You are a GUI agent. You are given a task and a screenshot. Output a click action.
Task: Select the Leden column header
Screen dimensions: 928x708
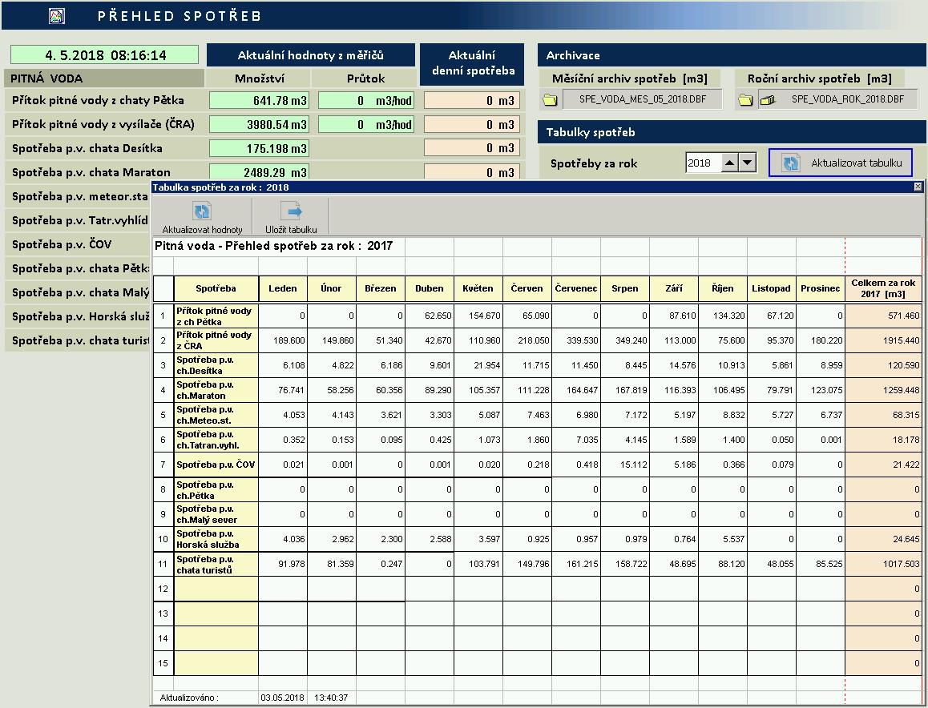coord(282,288)
